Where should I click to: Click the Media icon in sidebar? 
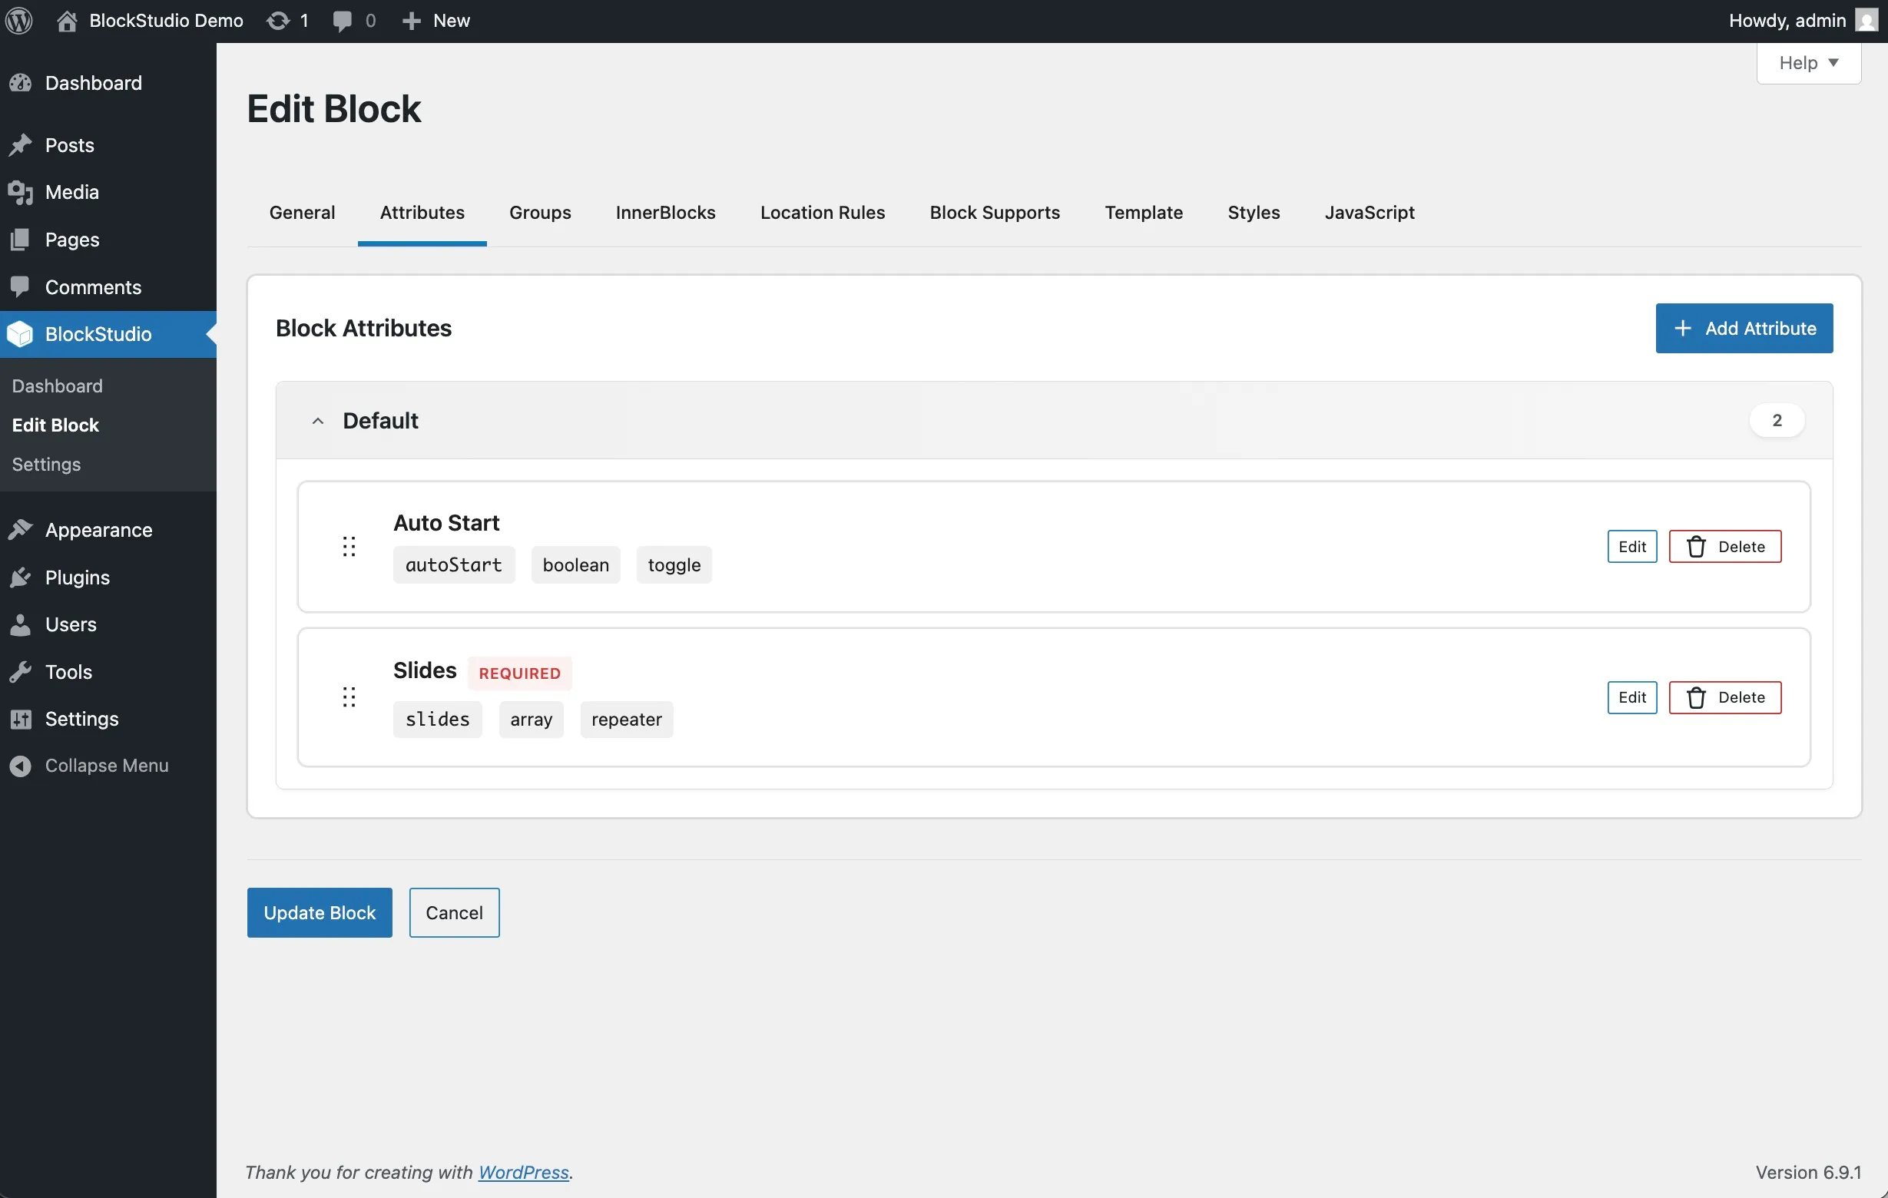[x=22, y=192]
